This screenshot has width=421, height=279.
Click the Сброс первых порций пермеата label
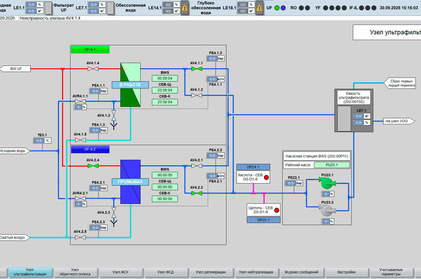pos(400,83)
